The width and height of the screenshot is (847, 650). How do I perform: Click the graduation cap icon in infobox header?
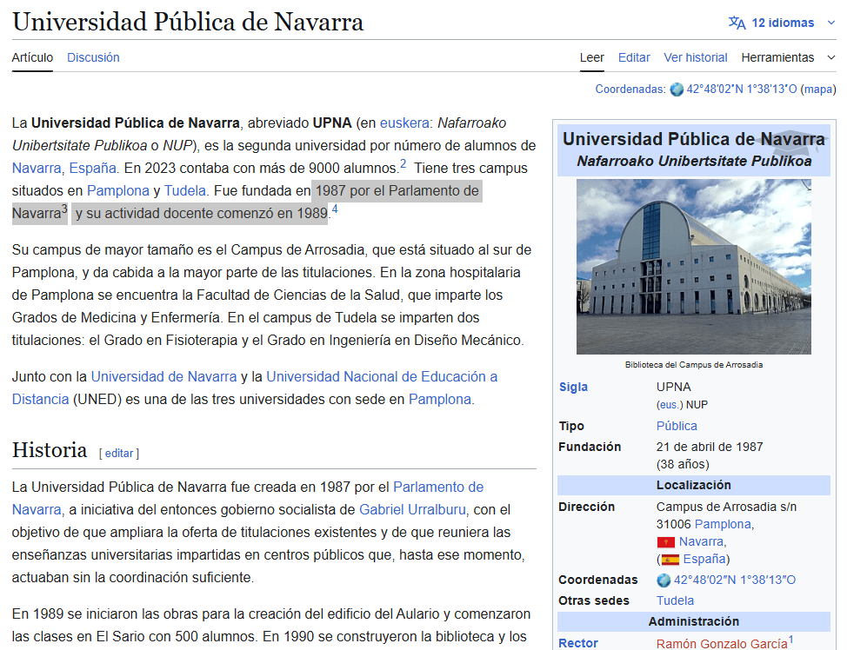pyautogui.click(x=798, y=142)
